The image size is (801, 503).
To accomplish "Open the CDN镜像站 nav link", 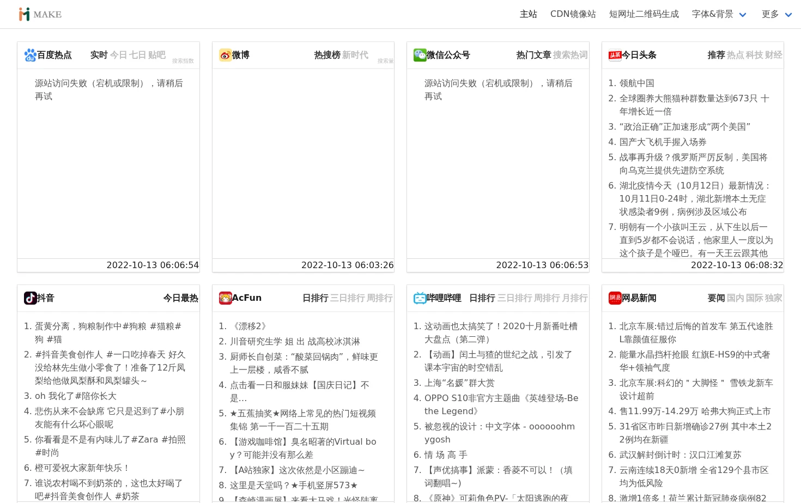I will point(573,14).
